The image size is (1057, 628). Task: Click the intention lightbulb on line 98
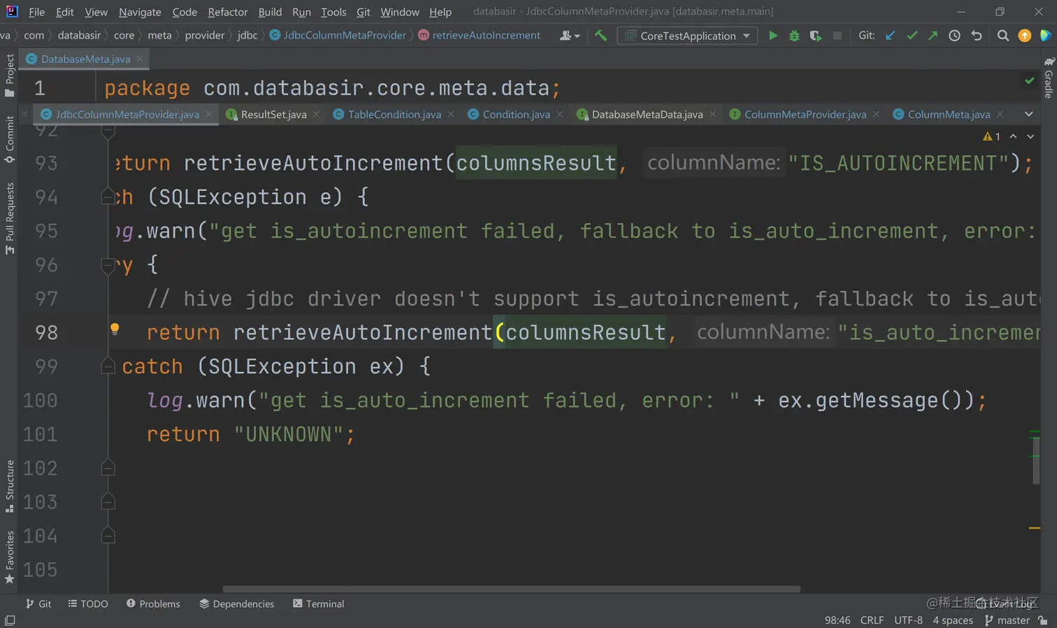(x=115, y=329)
